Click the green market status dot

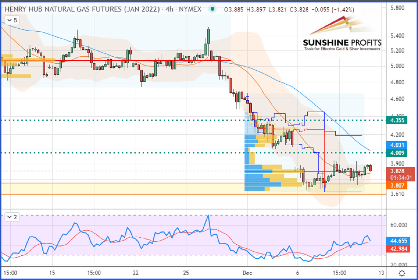point(212,9)
